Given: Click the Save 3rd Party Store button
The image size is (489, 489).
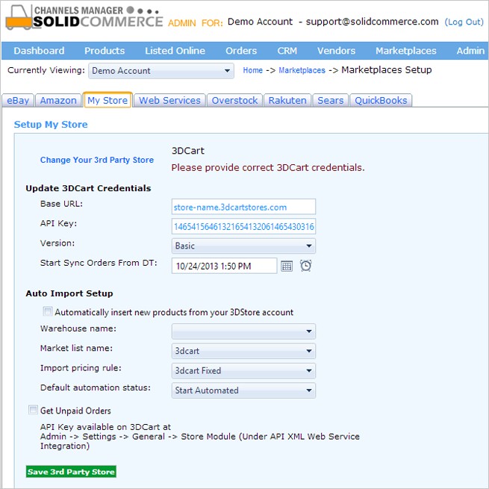Looking at the screenshot, I should (71, 472).
